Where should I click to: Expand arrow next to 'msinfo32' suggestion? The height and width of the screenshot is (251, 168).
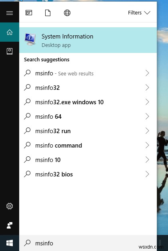point(147,87)
